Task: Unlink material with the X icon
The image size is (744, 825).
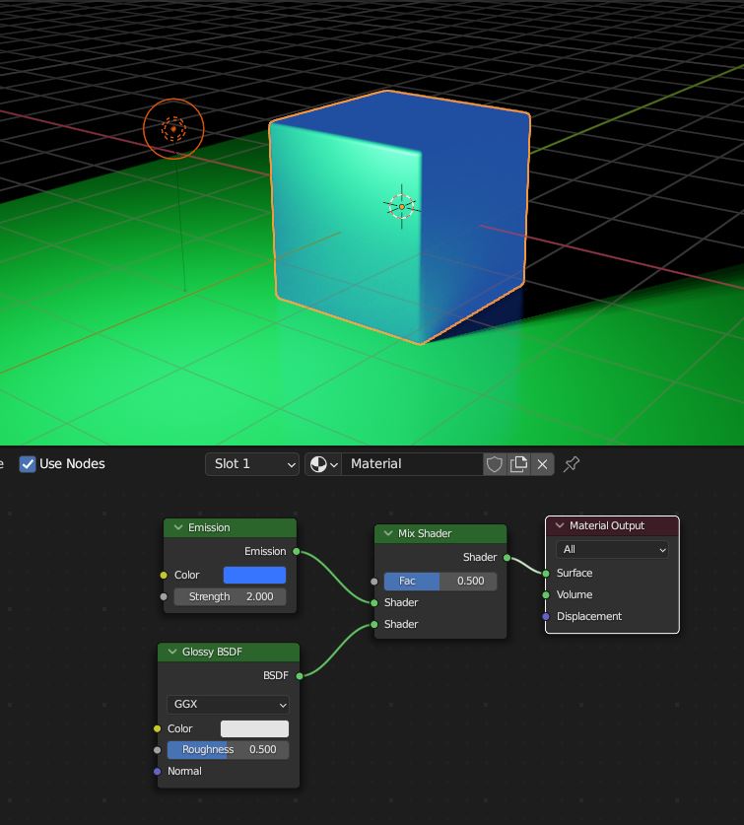Action: point(542,464)
